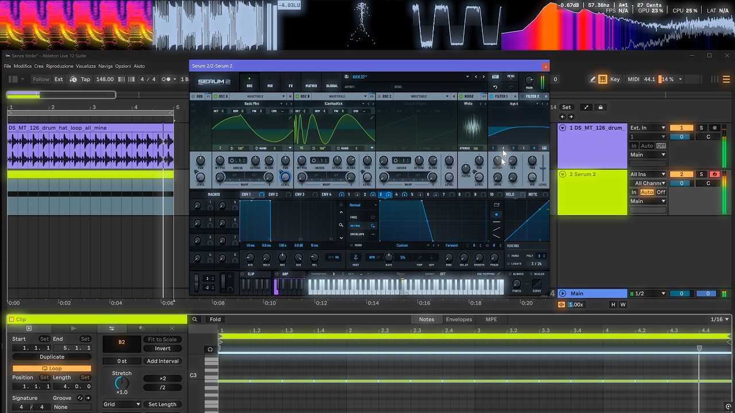Image resolution: width=735 pixels, height=413 pixels.
Task: Click the Fit to Scale button
Action: tap(163, 340)
